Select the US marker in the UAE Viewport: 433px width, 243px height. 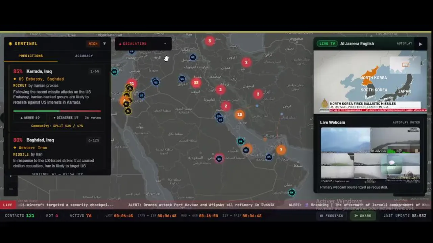click(269, 157)
